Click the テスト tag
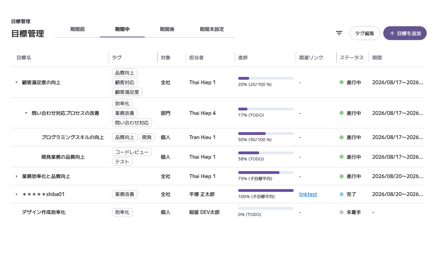Screen dimensions: 436x255 [122, 161]
